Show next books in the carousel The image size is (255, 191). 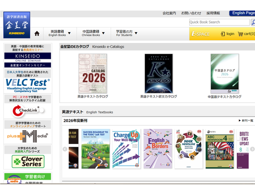pos(252,149)
